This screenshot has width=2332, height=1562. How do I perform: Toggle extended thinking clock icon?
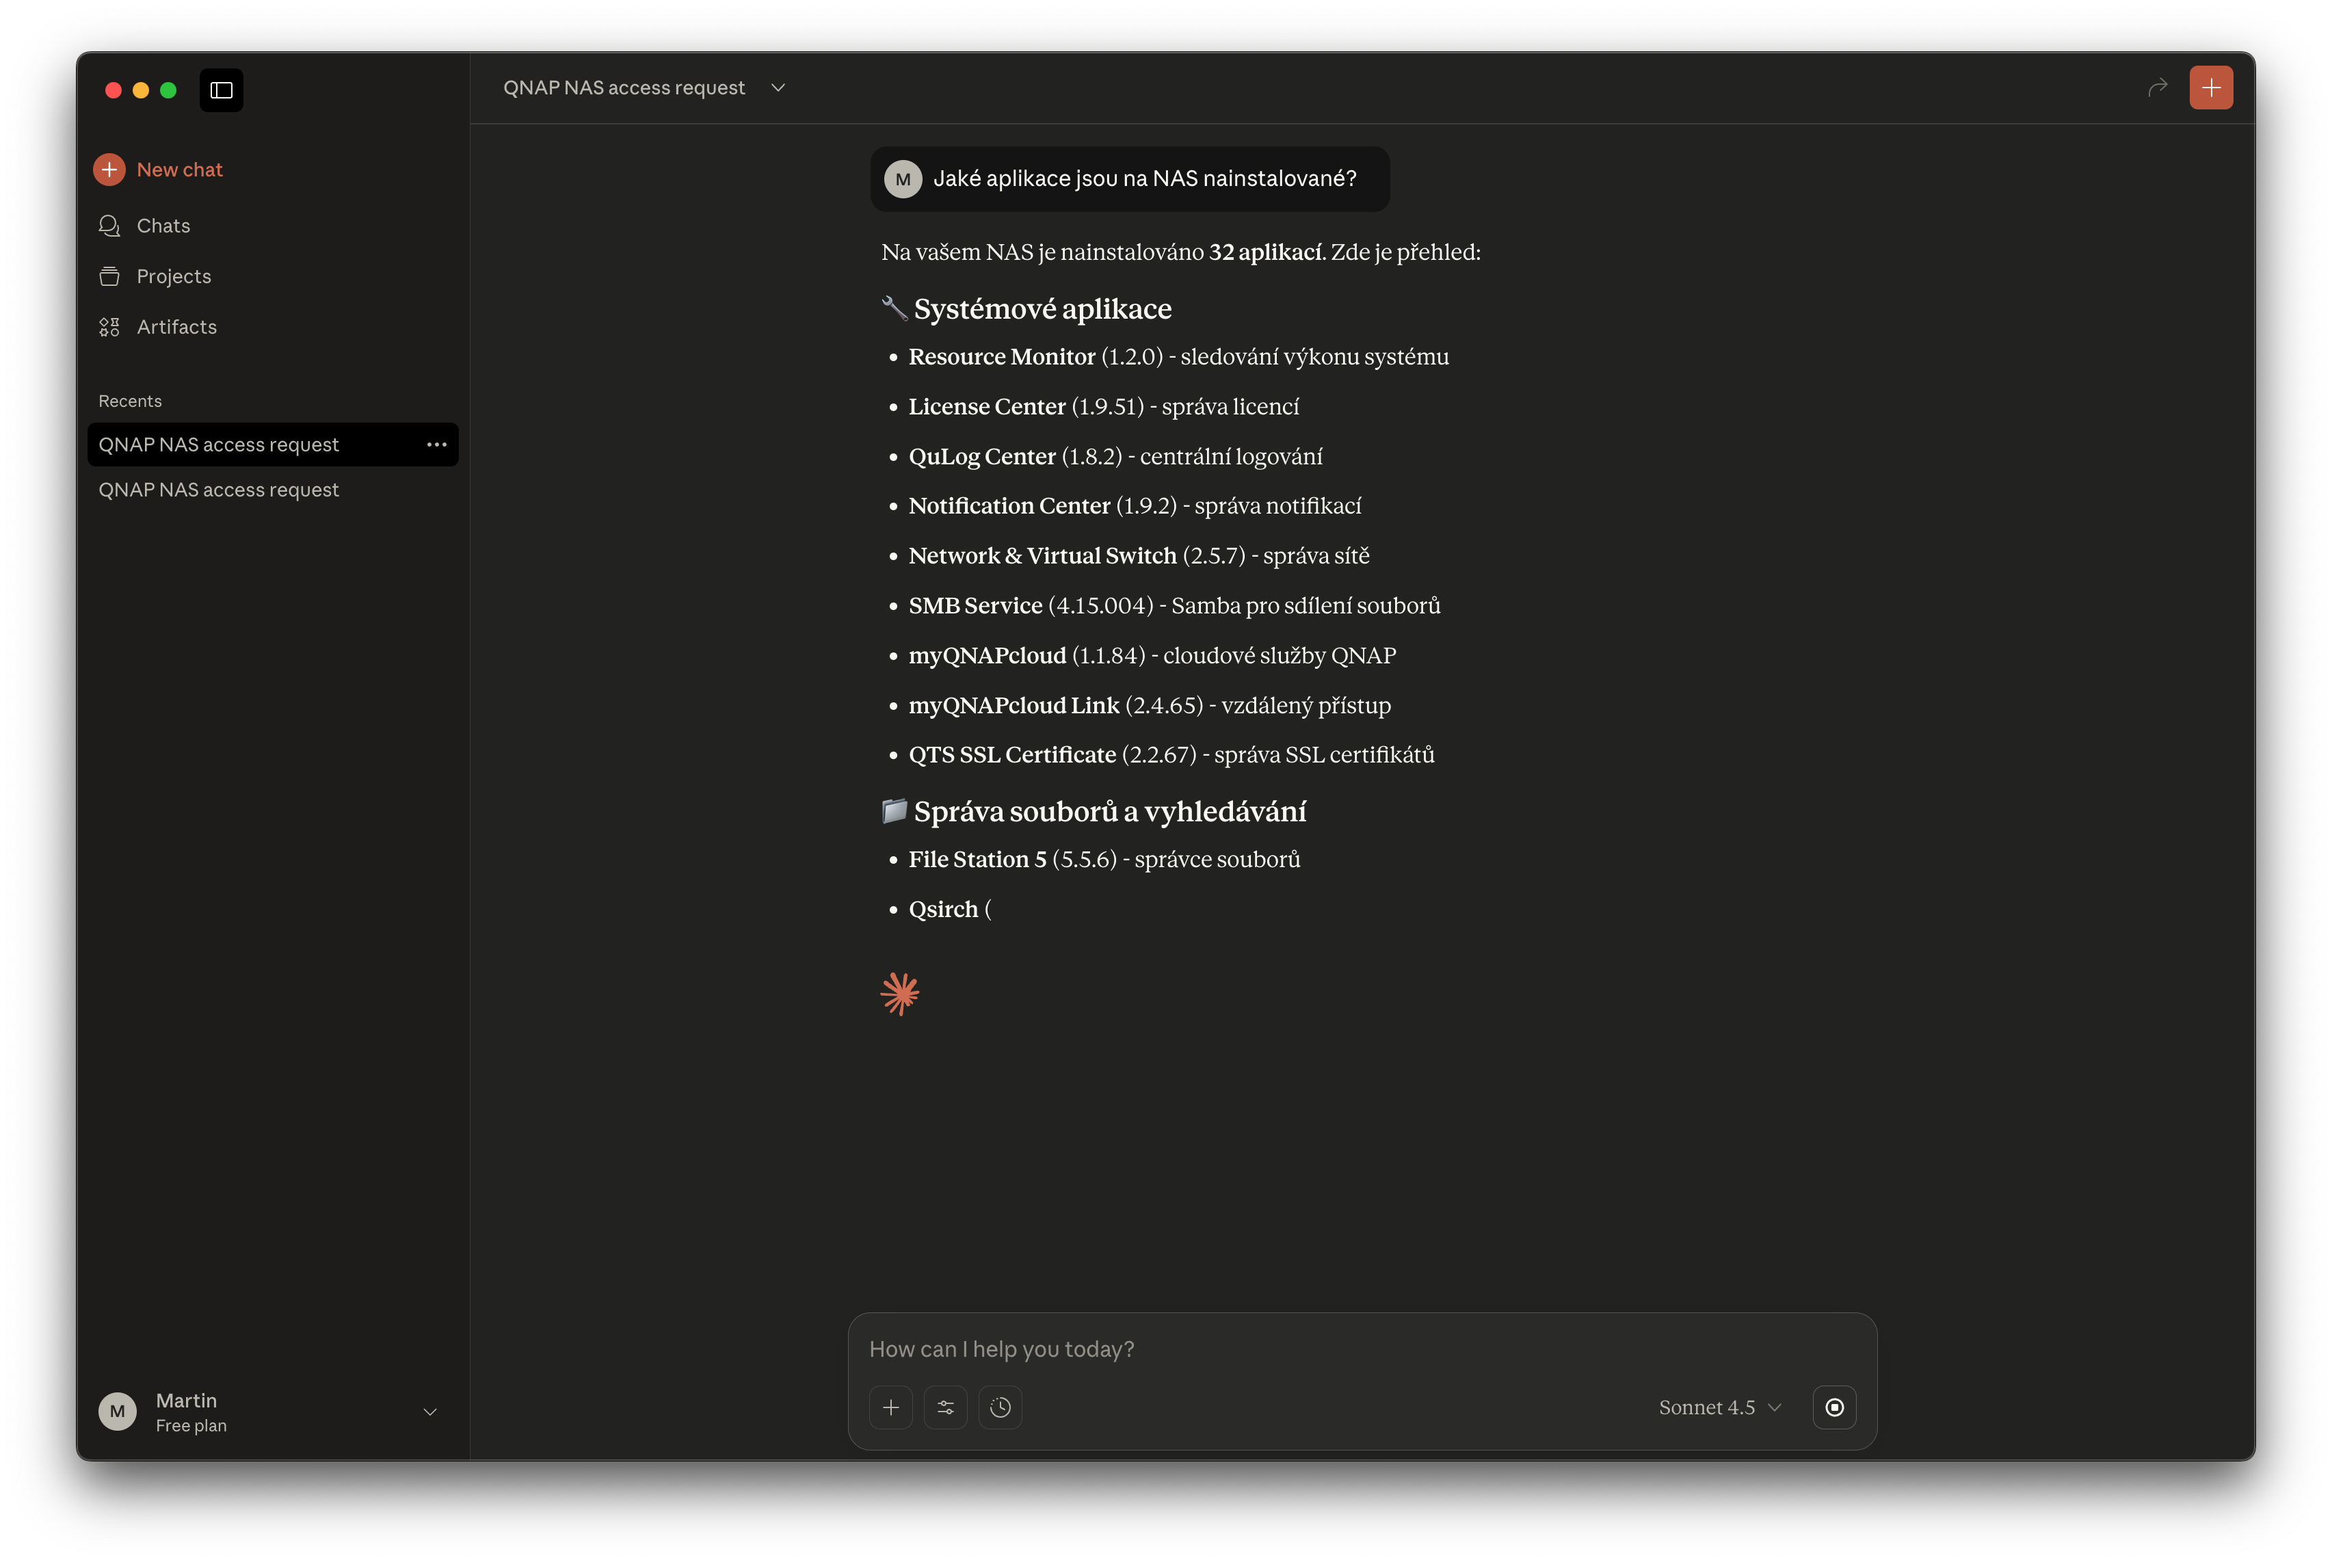[x=1000, y=1407]
